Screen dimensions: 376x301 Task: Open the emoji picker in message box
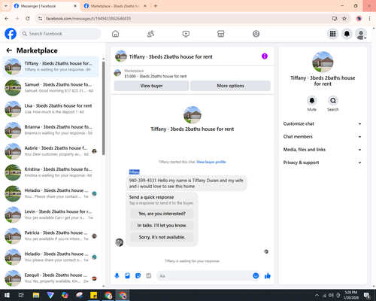point(256,276)
